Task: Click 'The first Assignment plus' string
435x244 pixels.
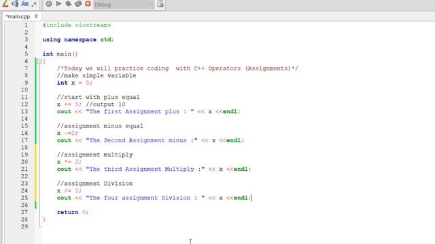Action: pyautogui.click(x=140, y=111)
